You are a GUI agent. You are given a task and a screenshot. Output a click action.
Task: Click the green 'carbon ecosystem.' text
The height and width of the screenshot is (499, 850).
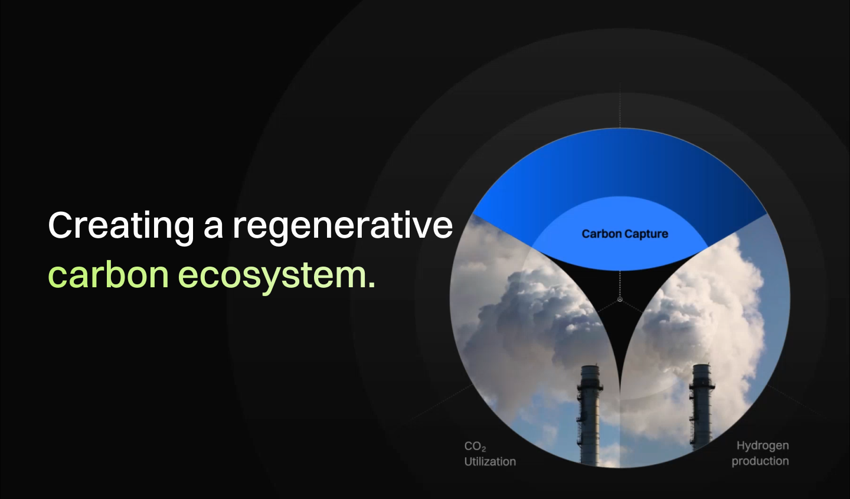point(211,275)
